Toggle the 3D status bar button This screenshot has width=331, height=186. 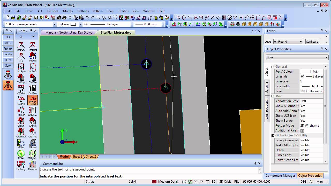pos(213,181)
